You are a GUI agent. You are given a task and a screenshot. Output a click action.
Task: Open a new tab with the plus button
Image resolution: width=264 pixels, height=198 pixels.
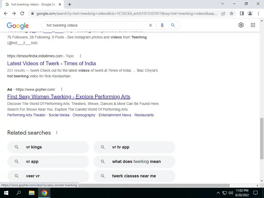70,5
